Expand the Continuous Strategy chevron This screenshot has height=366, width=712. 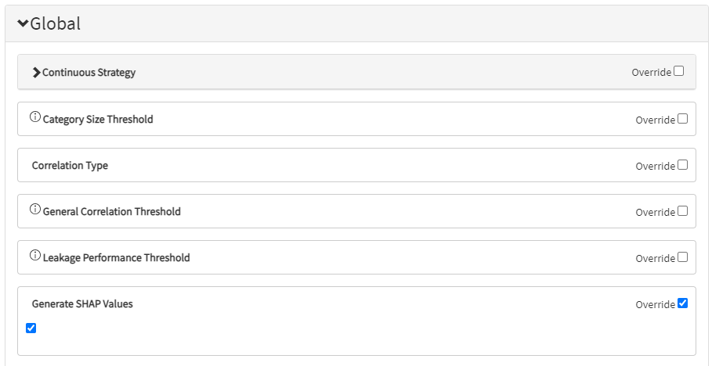pyautogui.click(x=37, y=73)
